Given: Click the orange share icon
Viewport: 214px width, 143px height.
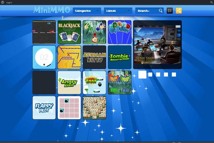Looking at the screenshot, I should point(179,11).
